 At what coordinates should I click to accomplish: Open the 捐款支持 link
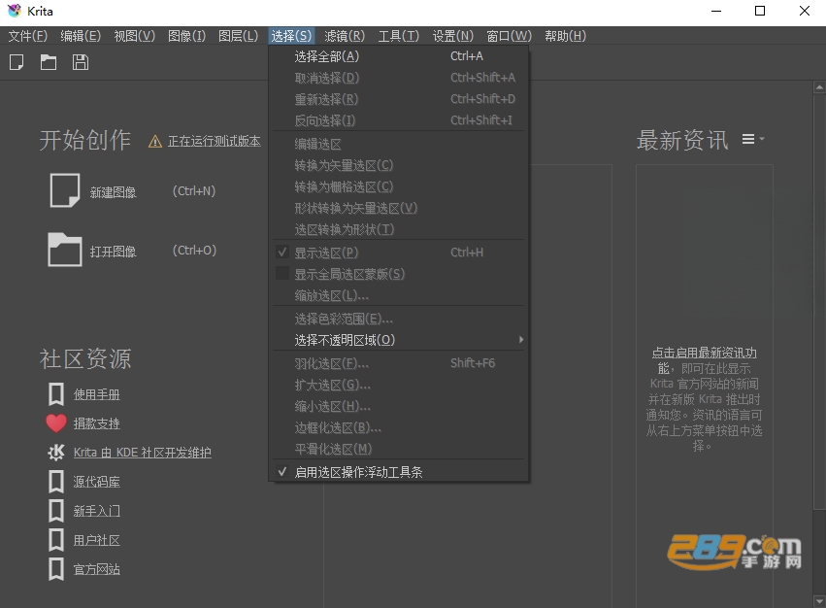[96, 423]
